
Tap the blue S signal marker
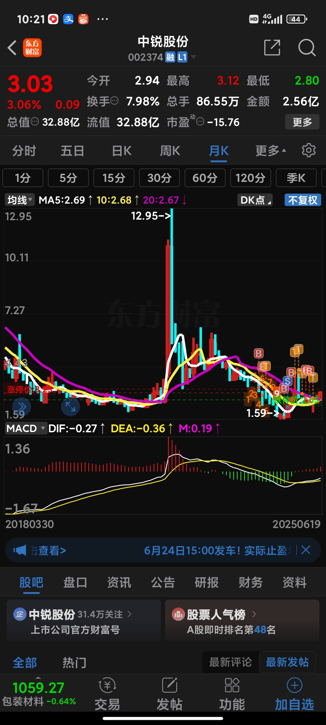coord(288,381)
